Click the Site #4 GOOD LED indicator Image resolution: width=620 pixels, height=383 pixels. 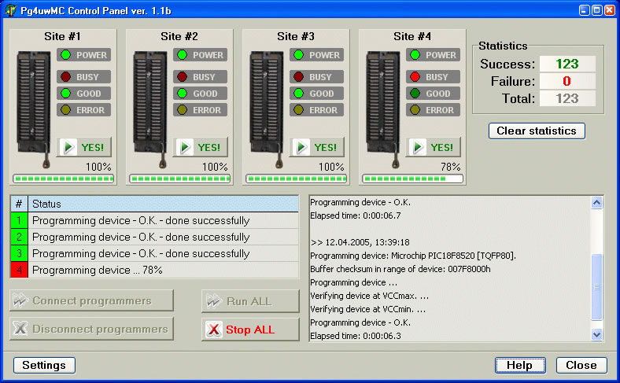tap(415, 94)
